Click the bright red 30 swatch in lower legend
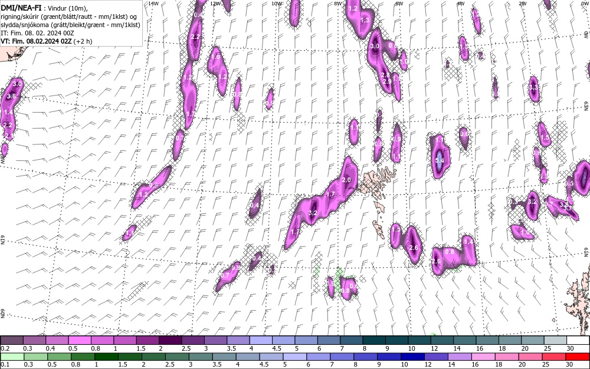590x369 pixels. pyautogui.click(x=577, y=357)
